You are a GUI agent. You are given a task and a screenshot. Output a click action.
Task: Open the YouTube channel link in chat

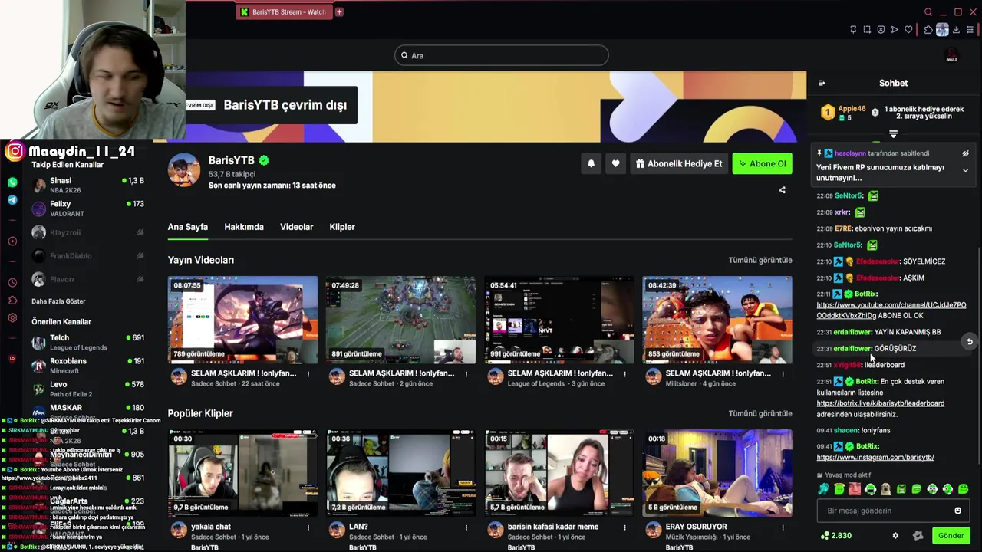pos(891,310)
